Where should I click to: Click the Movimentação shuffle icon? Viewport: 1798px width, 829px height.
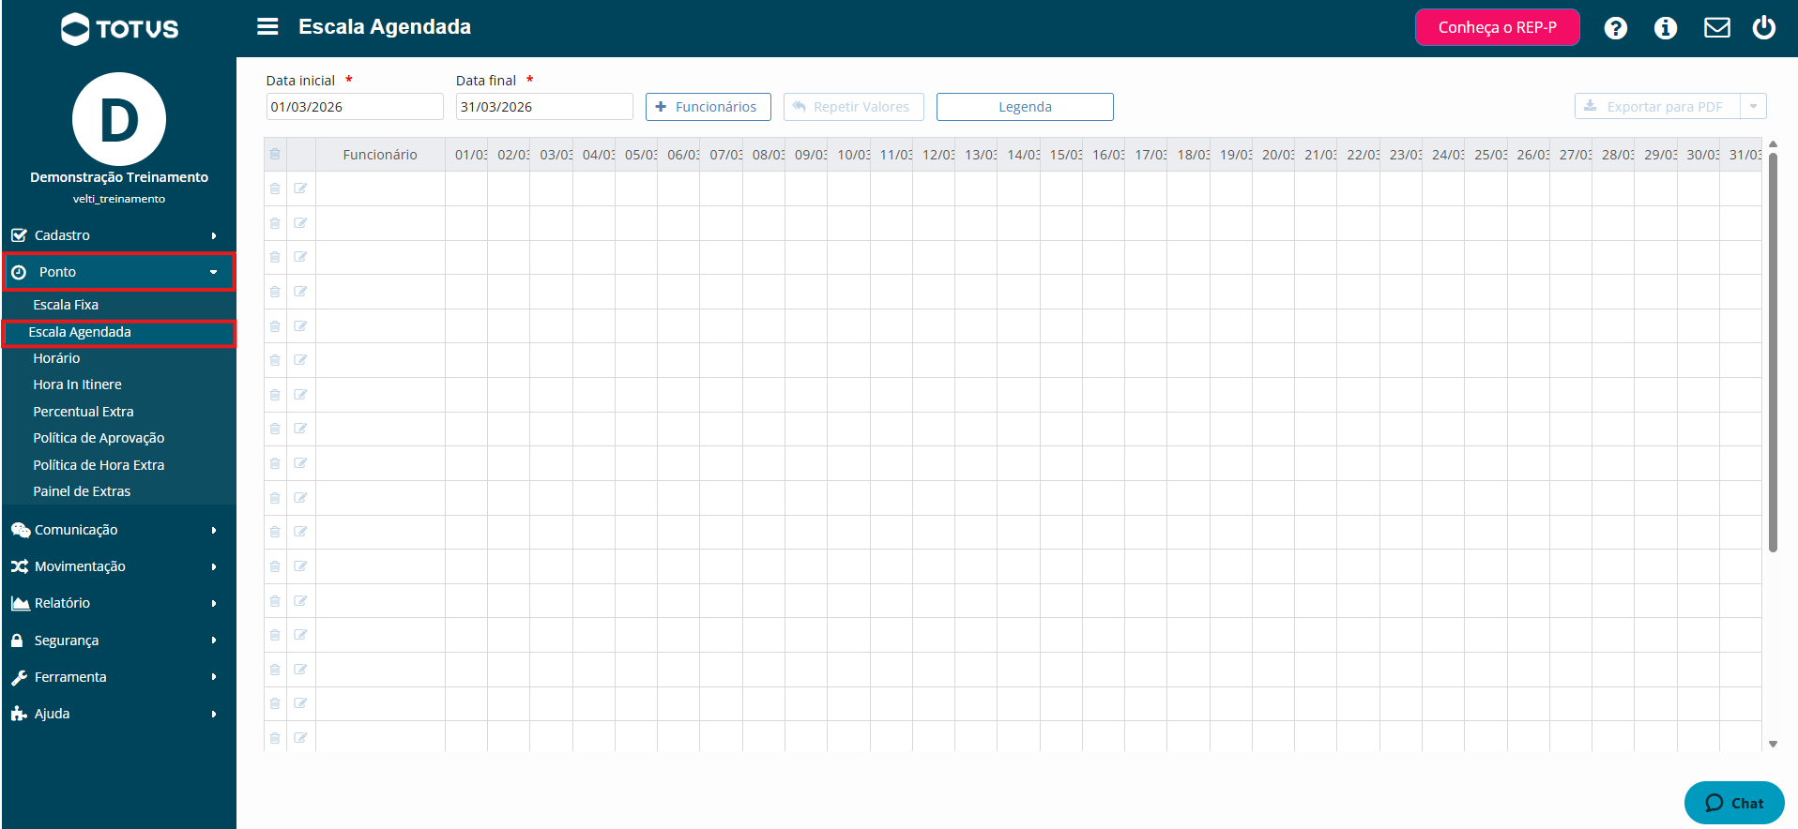[x=20, y=566]
